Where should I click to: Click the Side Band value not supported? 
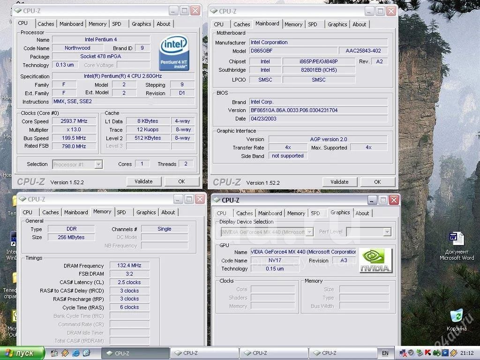click(288, 156)
